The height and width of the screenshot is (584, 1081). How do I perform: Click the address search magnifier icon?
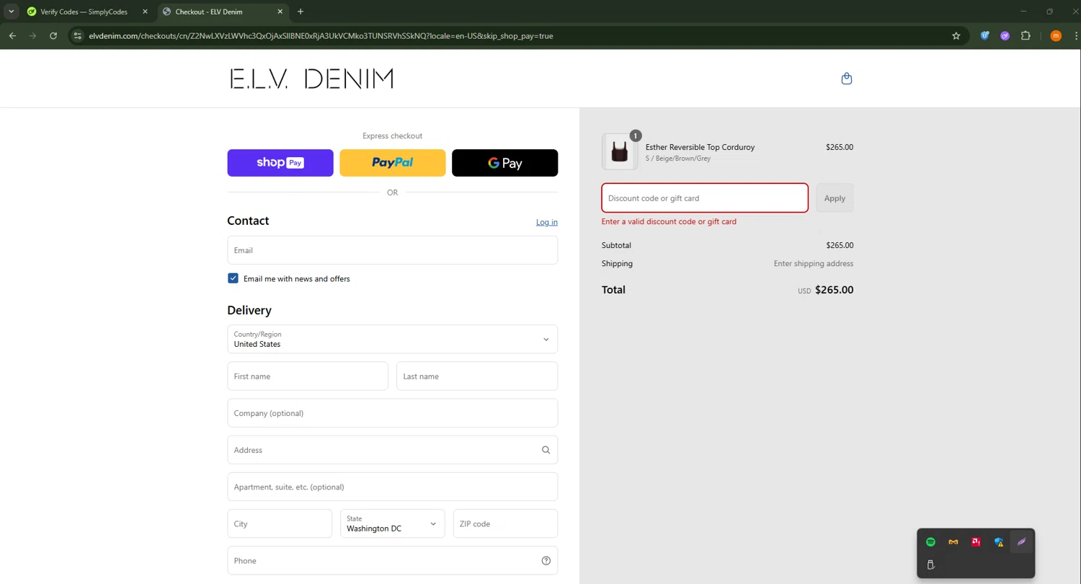546,450
